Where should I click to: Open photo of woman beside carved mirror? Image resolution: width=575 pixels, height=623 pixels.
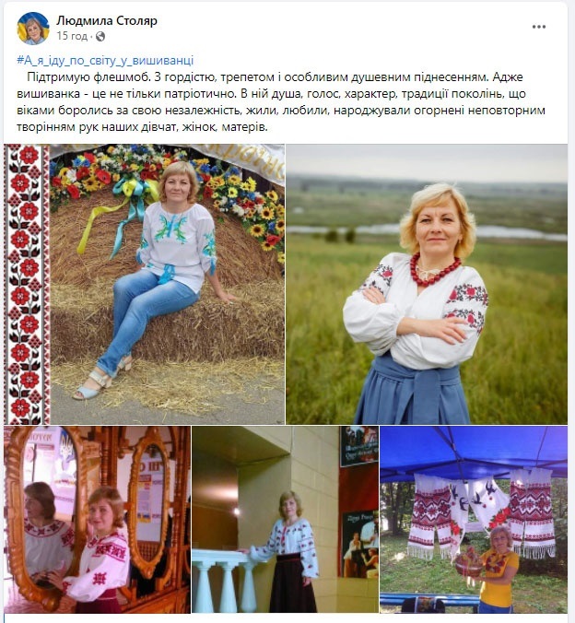98,519
